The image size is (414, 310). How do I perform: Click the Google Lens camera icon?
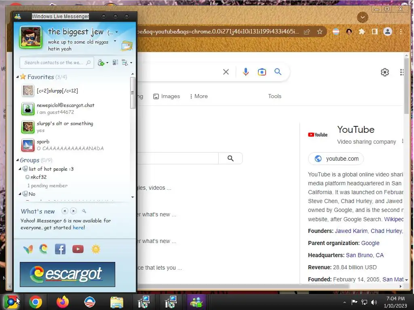(x=262, y=72)
